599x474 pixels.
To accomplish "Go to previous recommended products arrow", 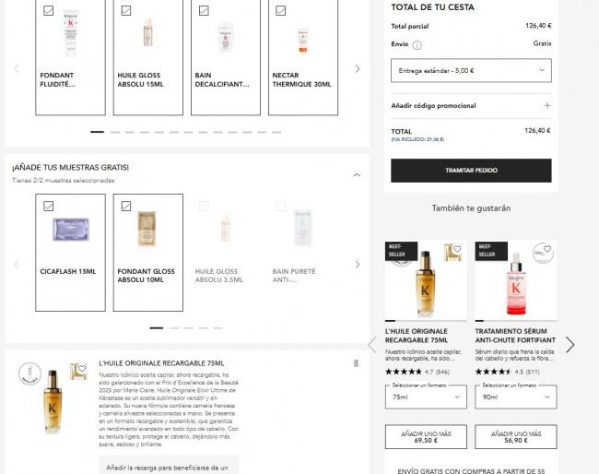I will pyautogui.click(x=372, y=345).
